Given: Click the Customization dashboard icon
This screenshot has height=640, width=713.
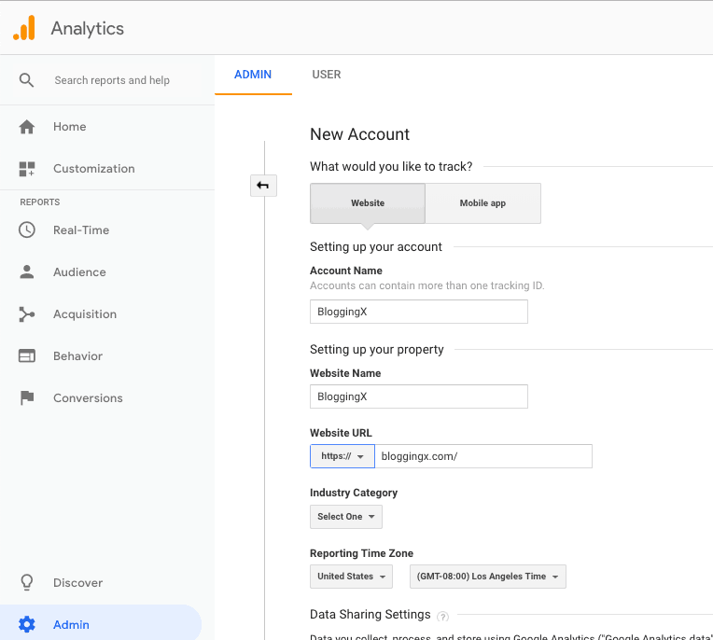Looking at the screenshot, I should pyautogui.click(x=27, y=169).
